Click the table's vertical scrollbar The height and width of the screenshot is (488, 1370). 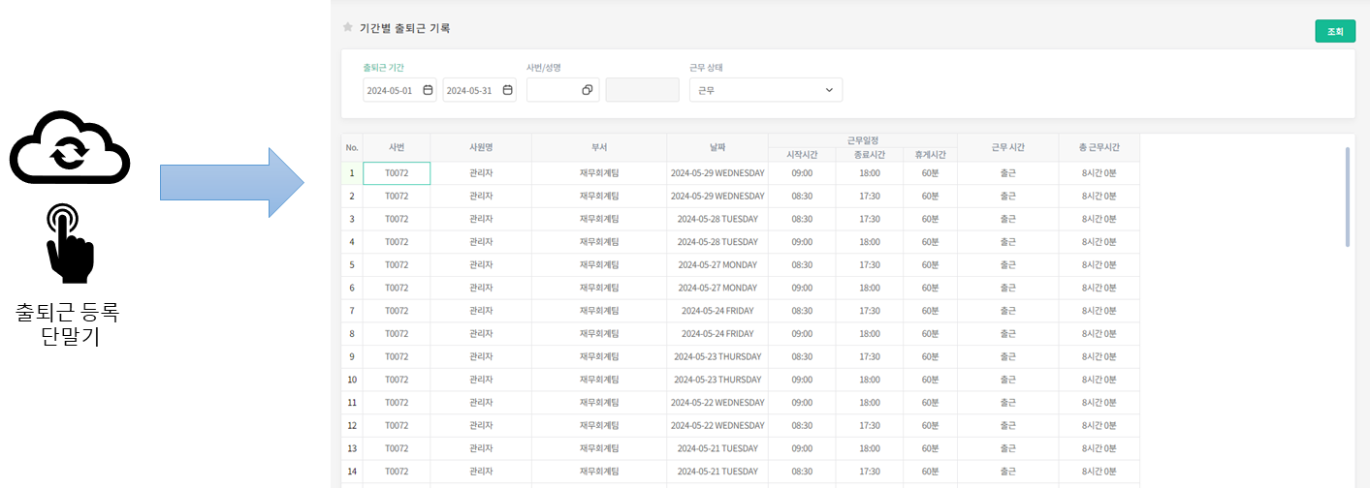pyautogui.click(x=1347, y=197)
